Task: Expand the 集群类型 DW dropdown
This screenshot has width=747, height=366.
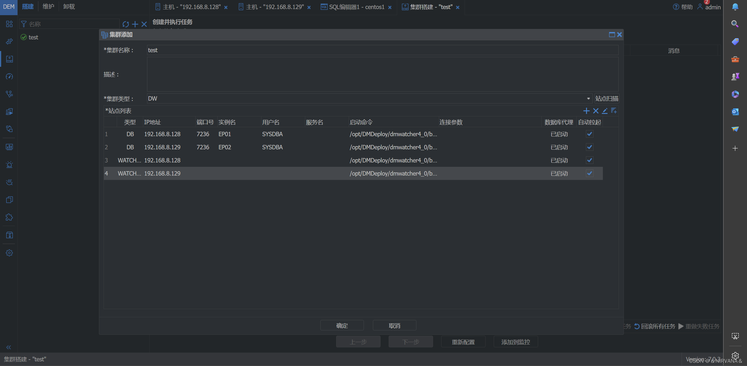Action: click(x=588, y=99)
